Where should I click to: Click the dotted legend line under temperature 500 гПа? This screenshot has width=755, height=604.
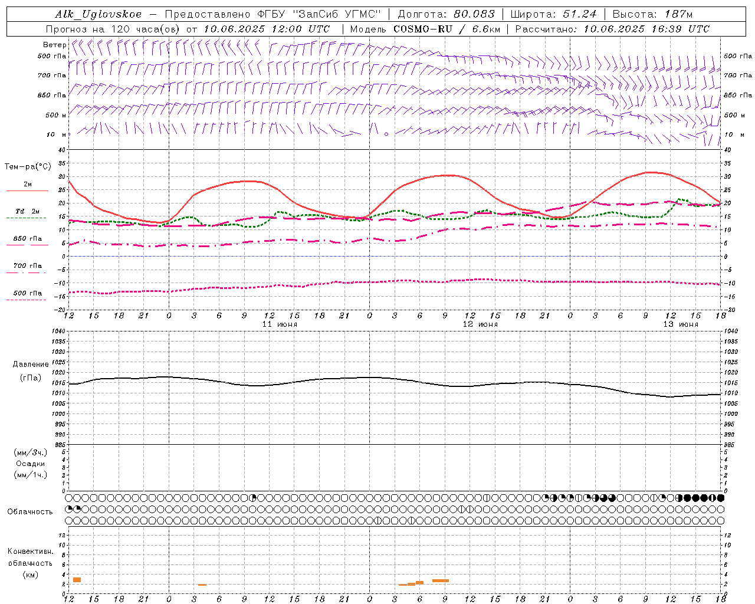pos(27,300)
